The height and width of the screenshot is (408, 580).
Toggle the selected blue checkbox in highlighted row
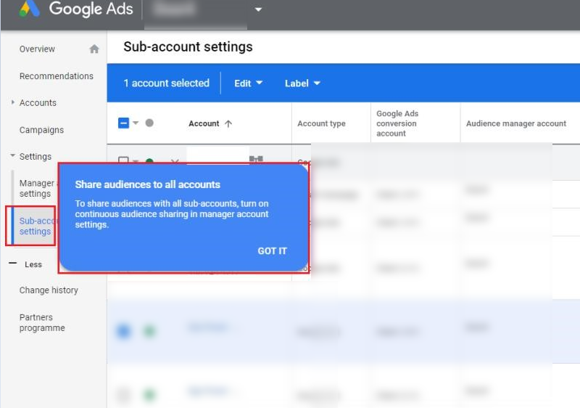[x=123, y=330]
